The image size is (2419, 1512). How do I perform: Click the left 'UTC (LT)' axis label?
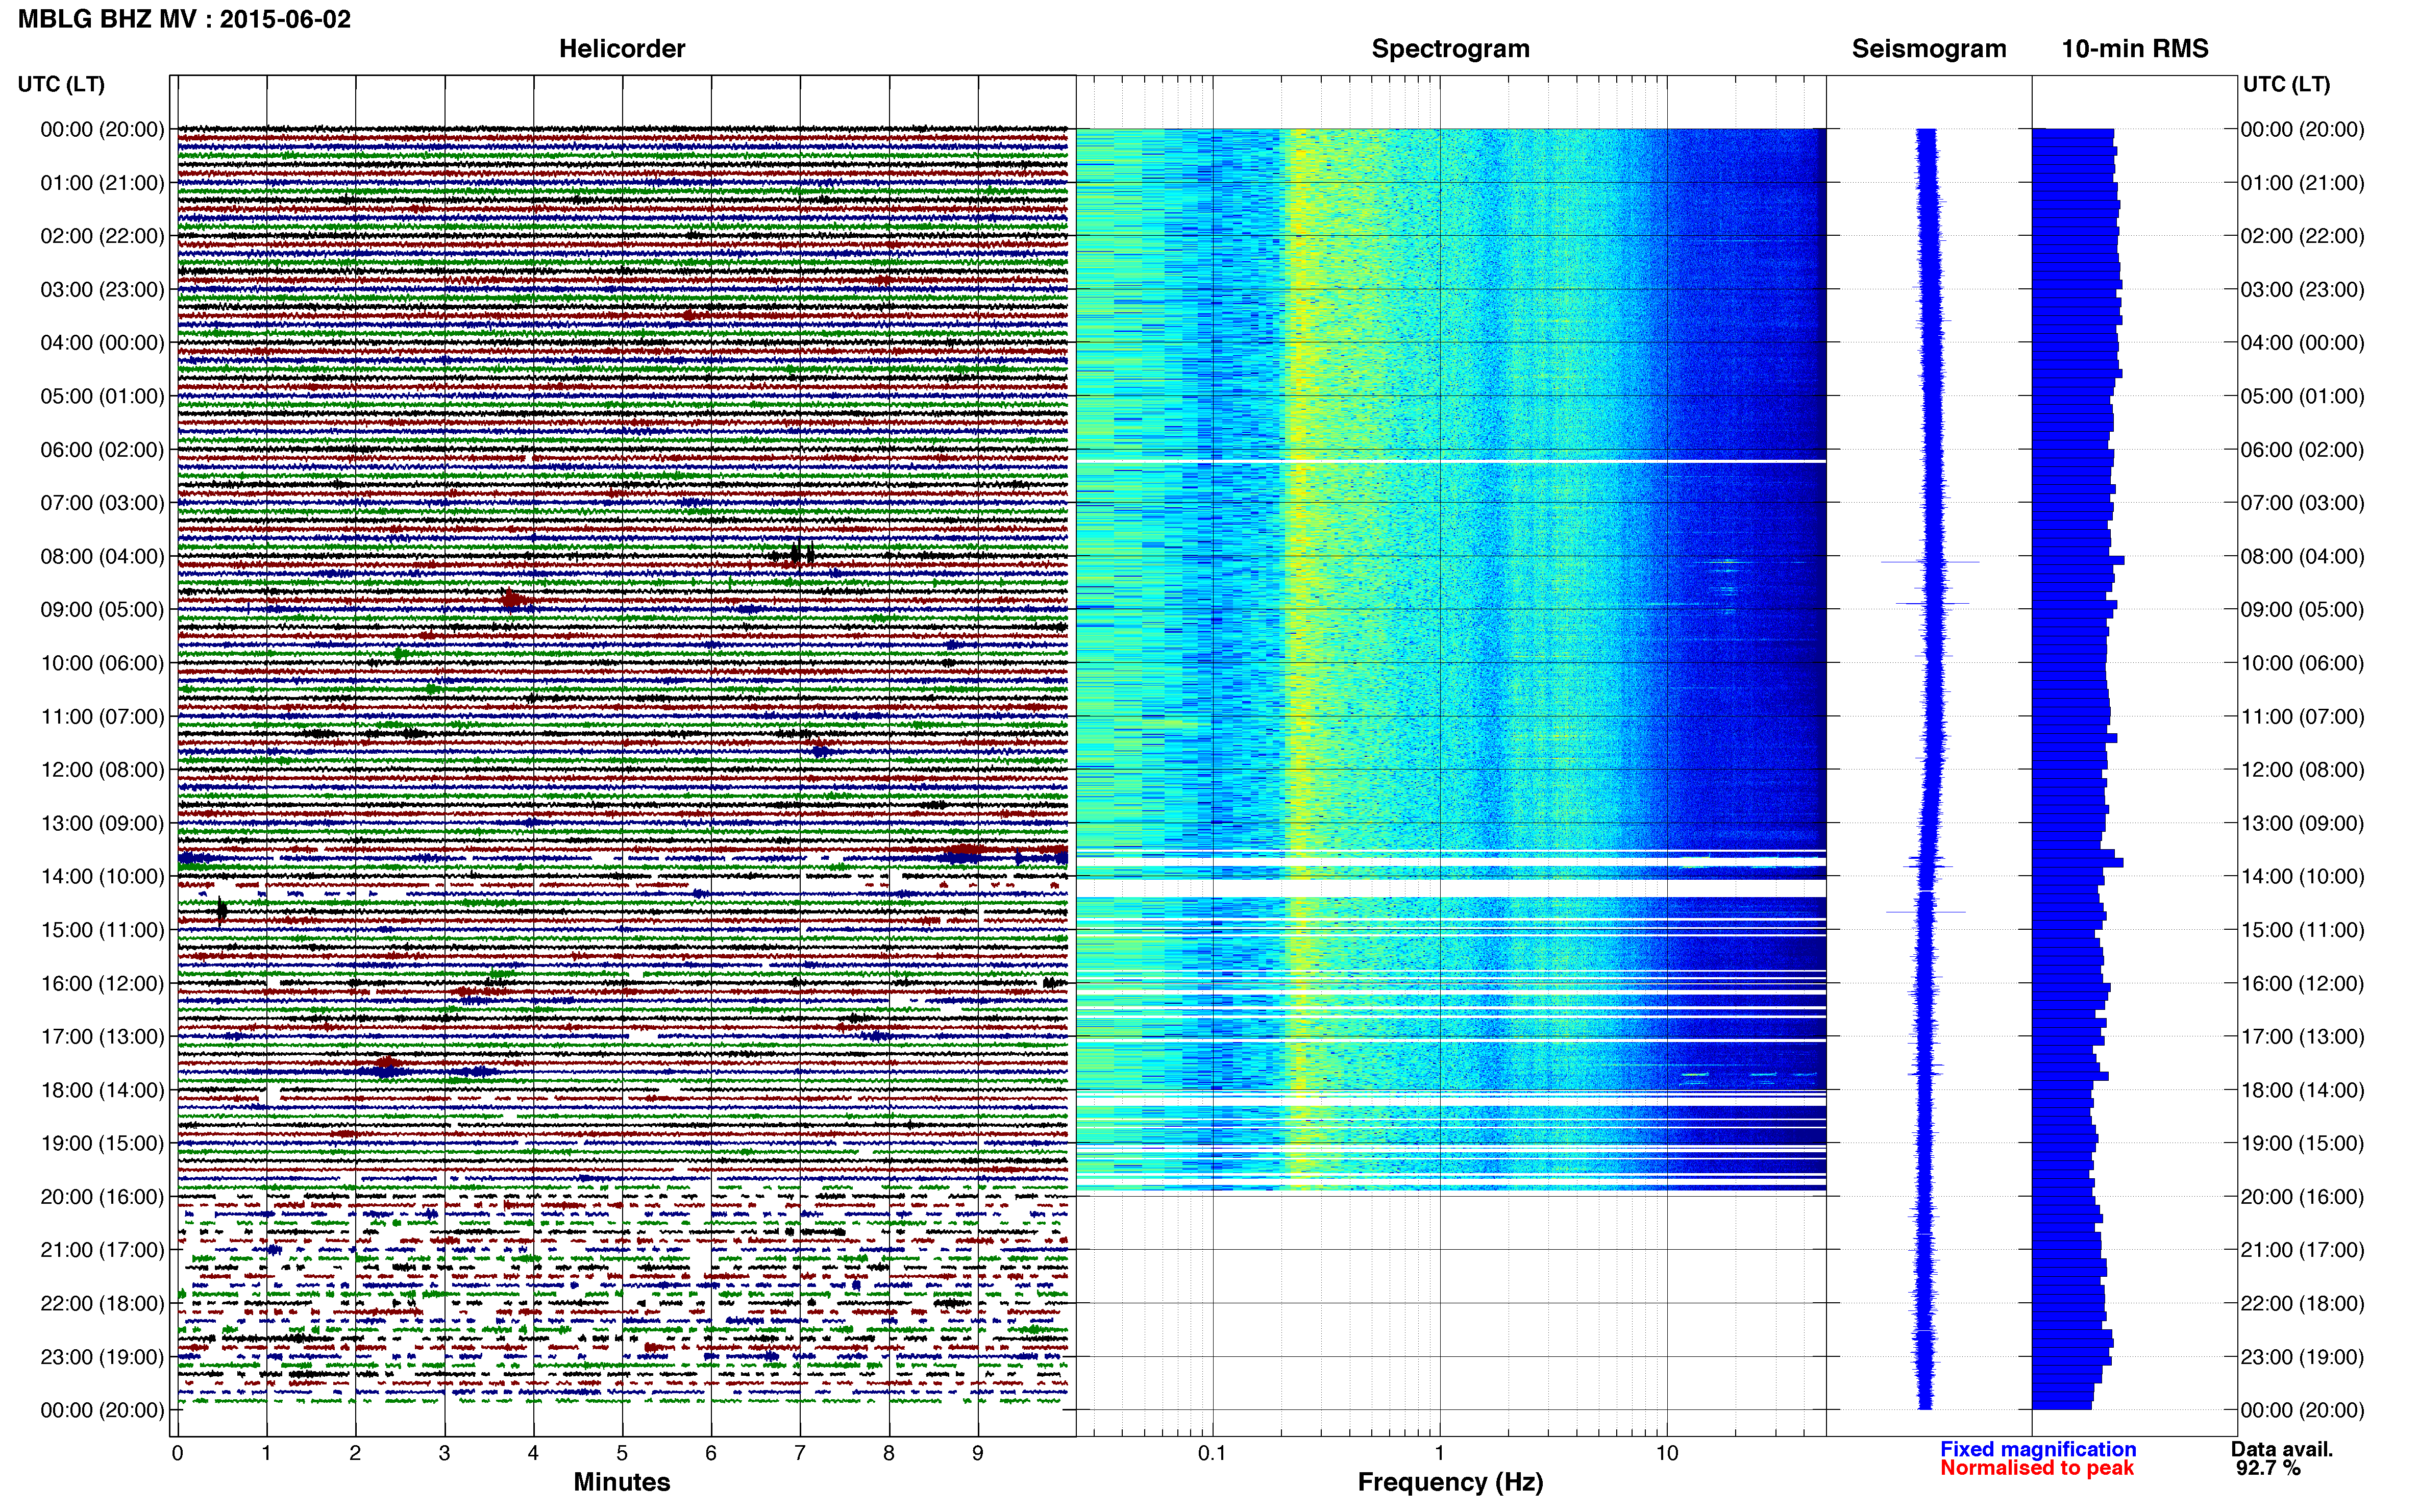point(61,84)
